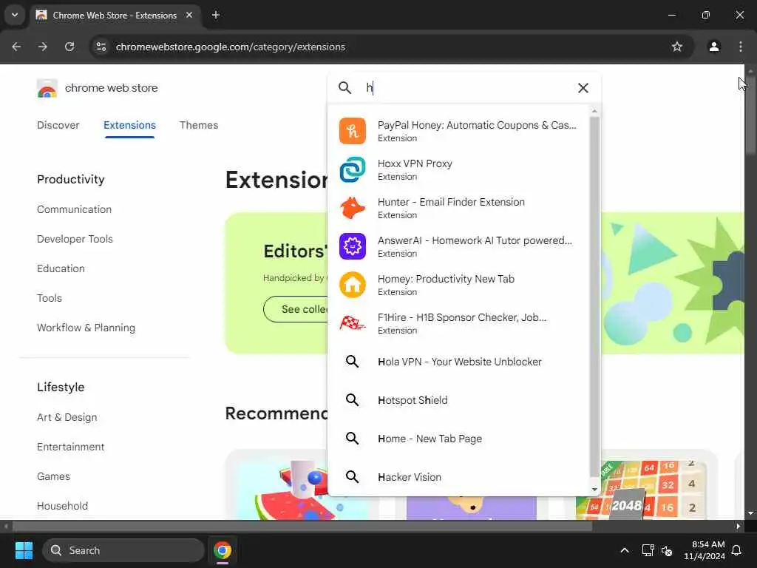
Task: Click the Chrome Web Store logo
Action: (x=47, y=89)
